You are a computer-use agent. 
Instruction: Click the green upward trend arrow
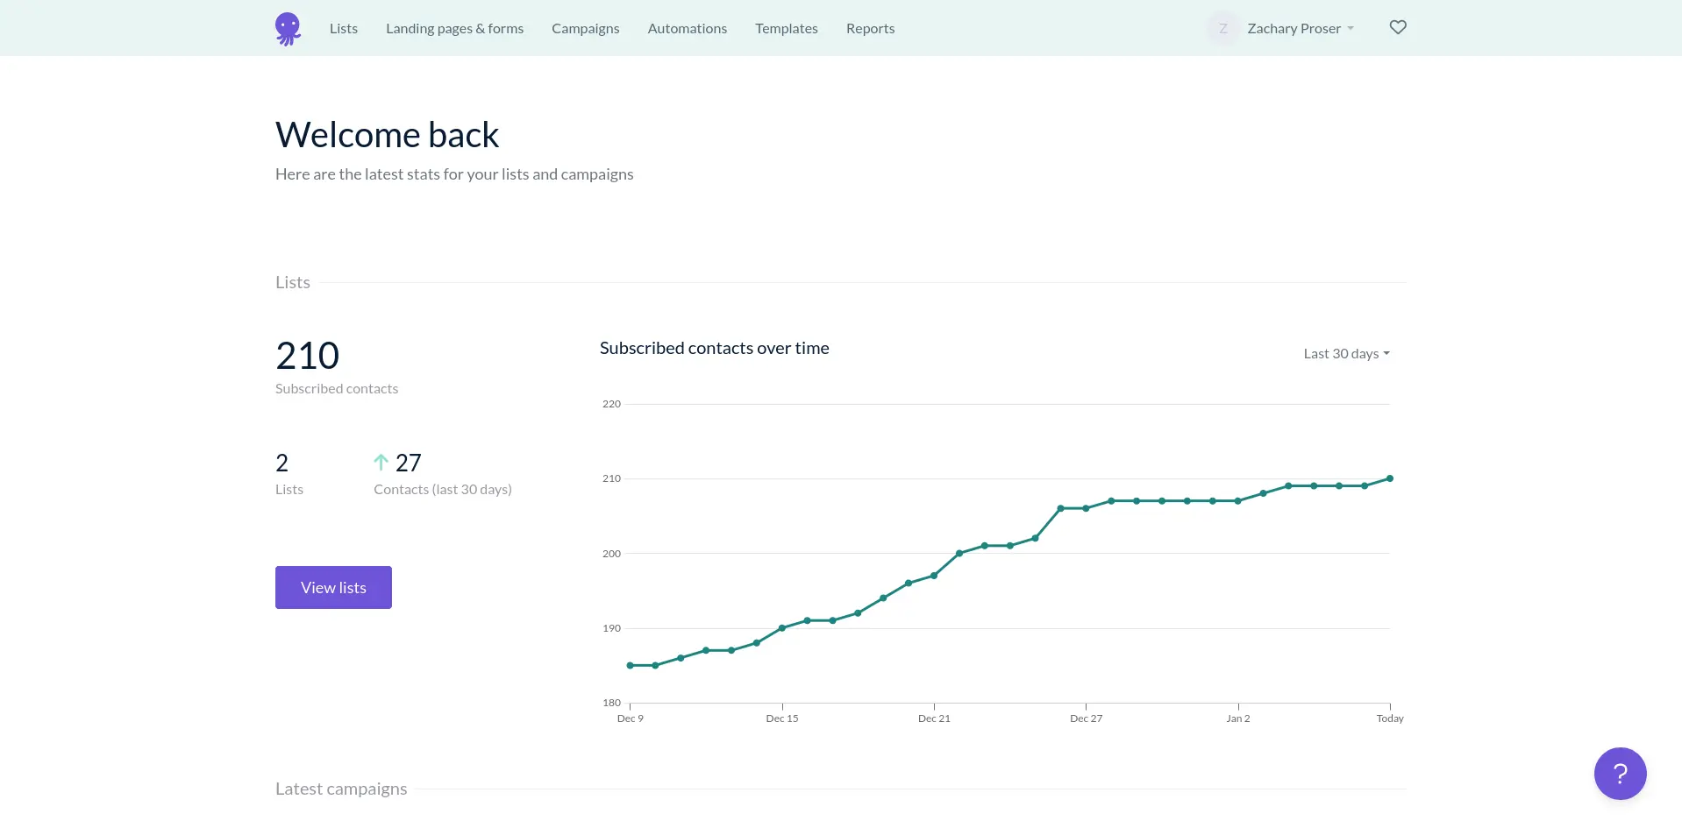[x=381, y=462]
